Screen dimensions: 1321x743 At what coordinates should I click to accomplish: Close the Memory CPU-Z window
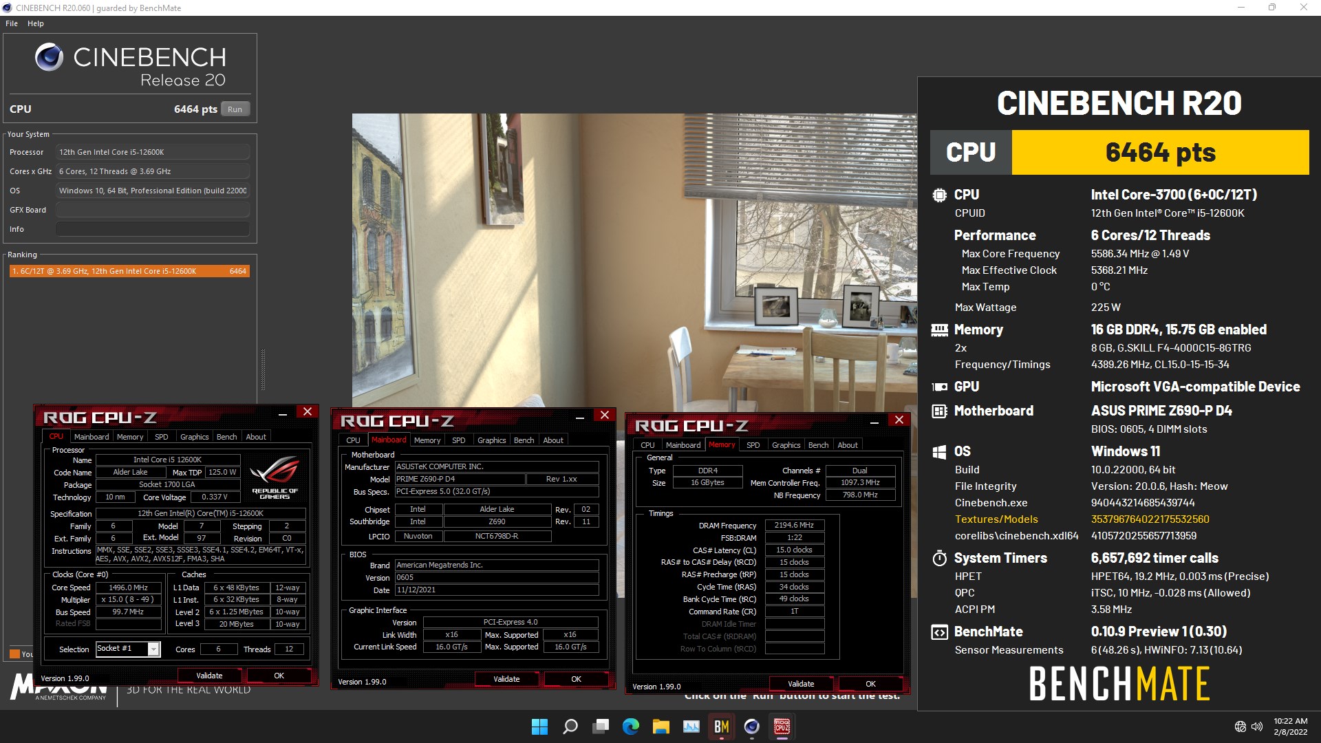point(899,420)
